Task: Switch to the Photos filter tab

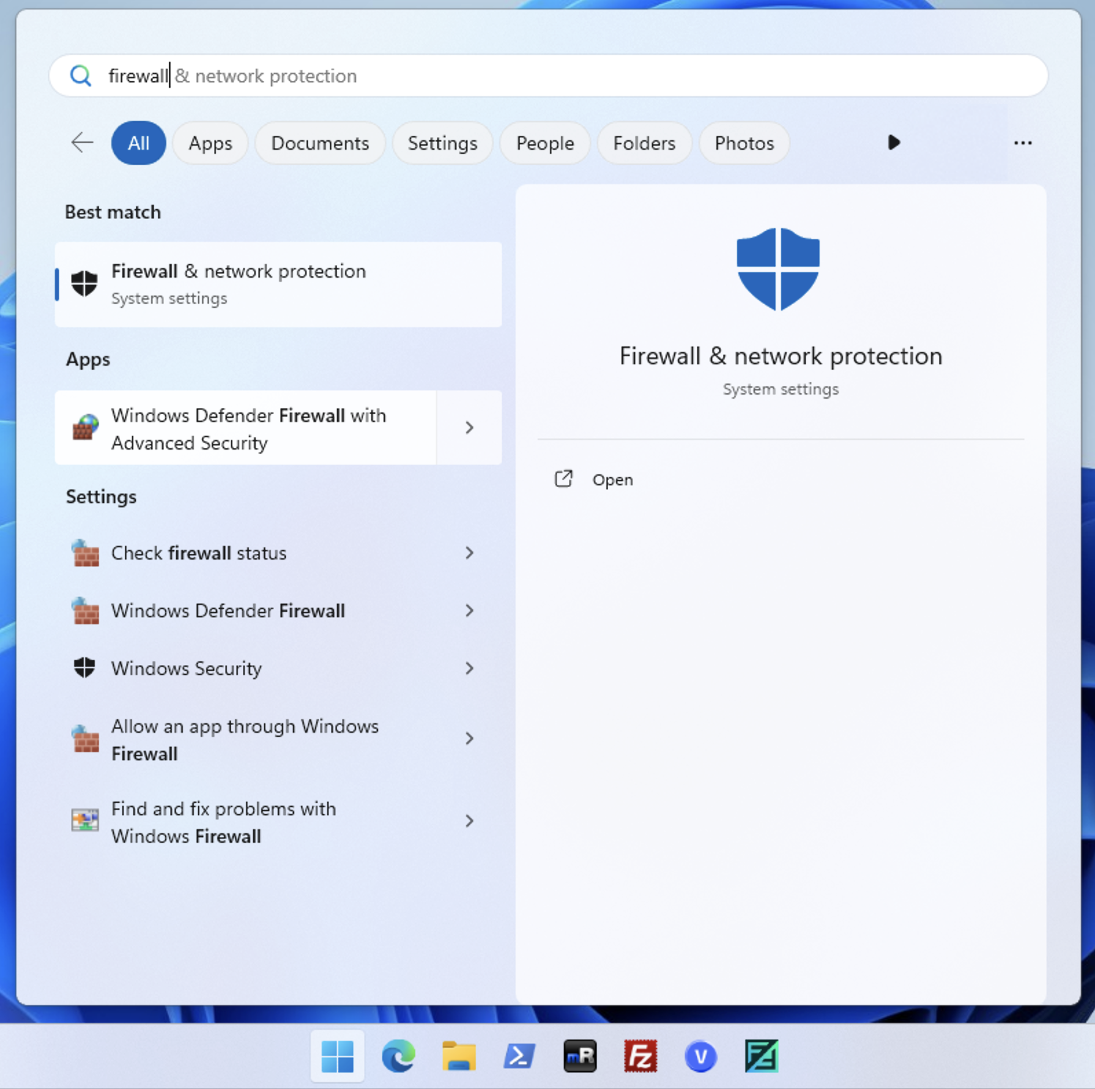Action: pyautogui.click(x=744, y=143)
